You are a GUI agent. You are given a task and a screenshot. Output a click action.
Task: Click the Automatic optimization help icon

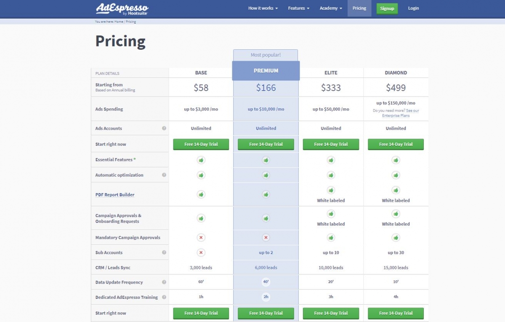pos(164,175)
